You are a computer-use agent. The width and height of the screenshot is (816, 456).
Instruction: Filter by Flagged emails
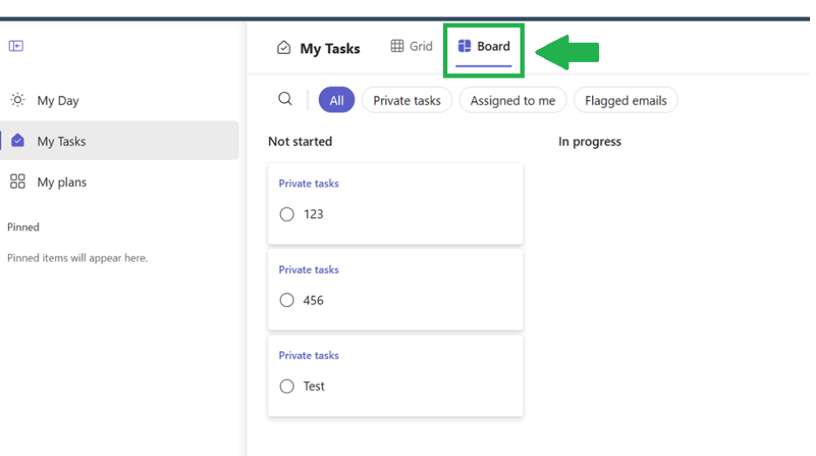[626, 100]
